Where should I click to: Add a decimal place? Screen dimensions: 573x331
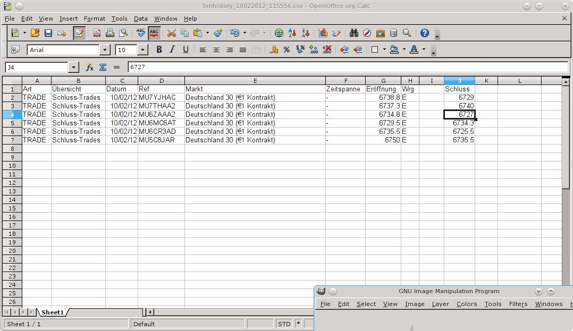314,50
